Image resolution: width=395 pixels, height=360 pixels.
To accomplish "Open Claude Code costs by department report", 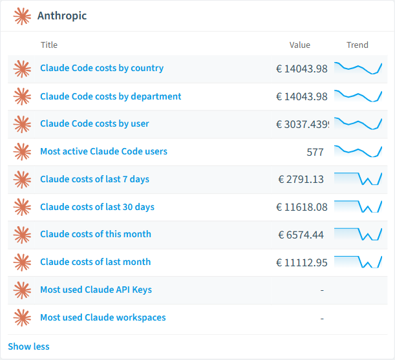I will coord(111,96).
